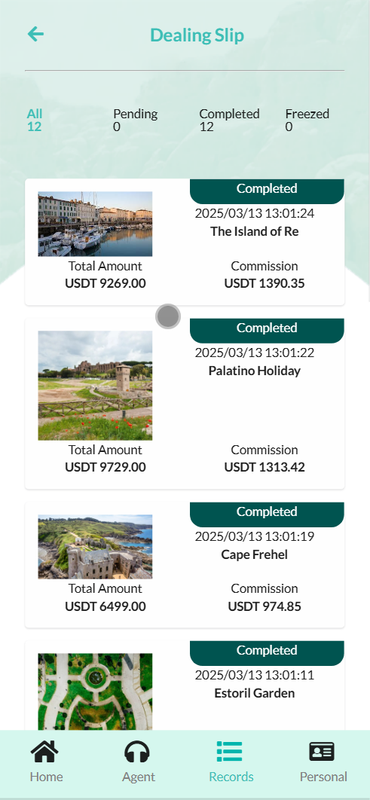Viewport: 370px width, 800px height.
Task: Filter by the Freezed tab
Action: point(307,120)
